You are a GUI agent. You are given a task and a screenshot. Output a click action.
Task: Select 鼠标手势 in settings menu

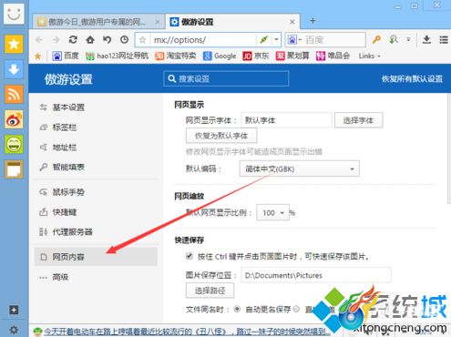click(96, 192)
